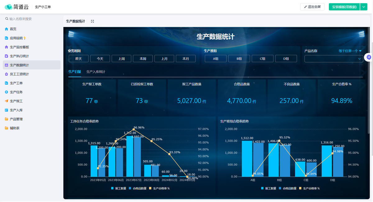Filter by 上周
The width and height of the screenshot is (373, 202).
tap(122, 59)
